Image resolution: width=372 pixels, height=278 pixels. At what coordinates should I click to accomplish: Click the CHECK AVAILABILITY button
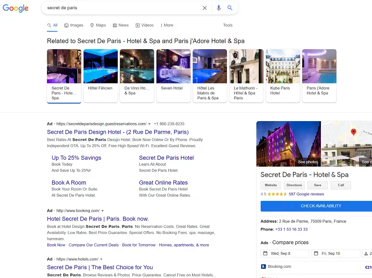pos(316,206)
